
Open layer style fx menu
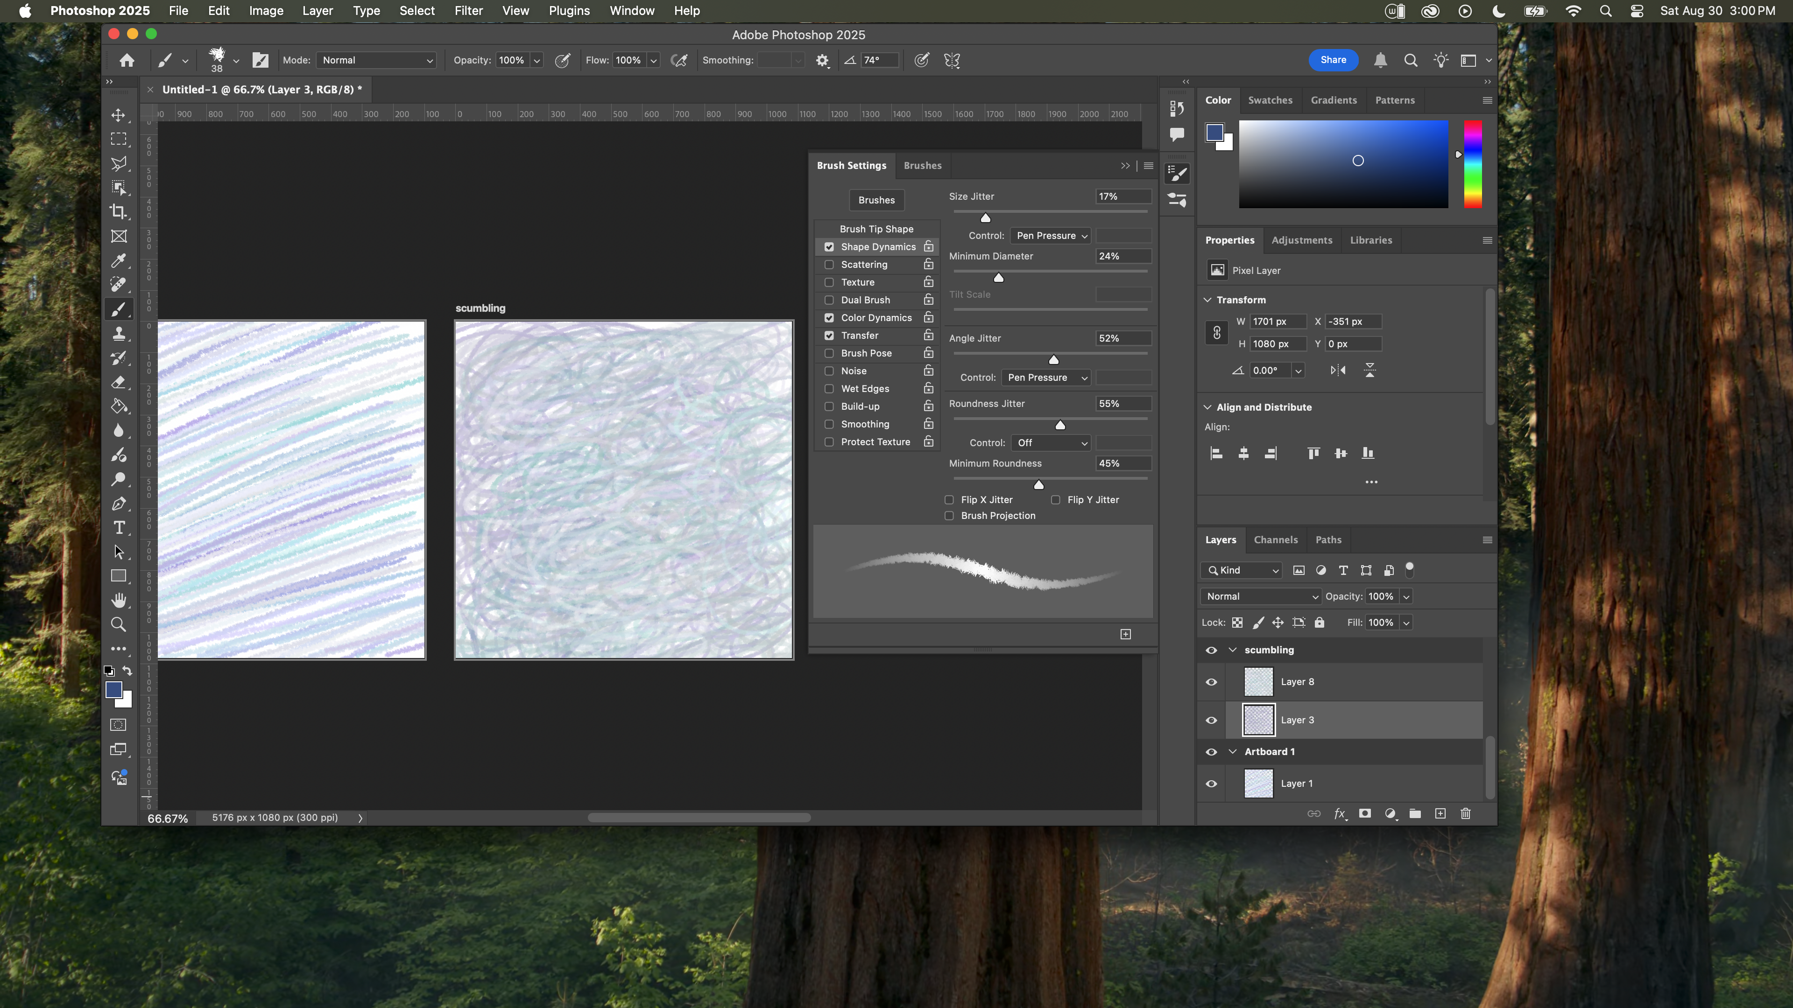click(x=1340, y=813)
